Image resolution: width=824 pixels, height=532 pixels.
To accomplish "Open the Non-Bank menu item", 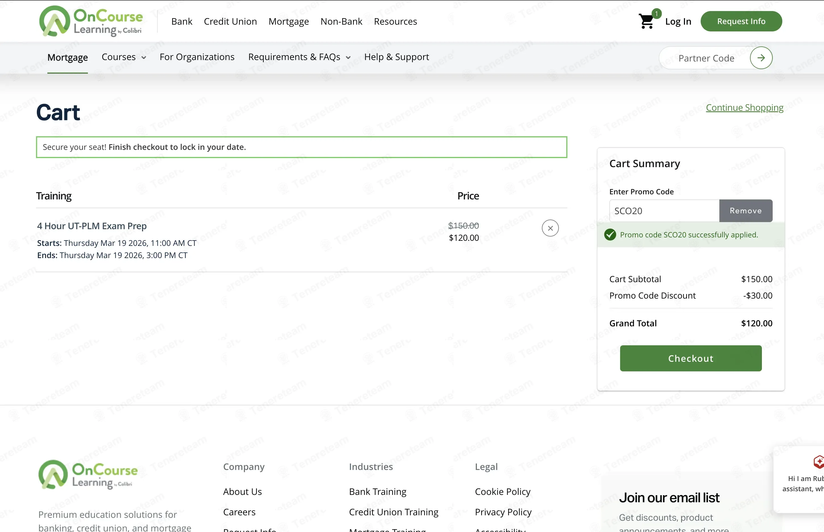I will point(341,22).
